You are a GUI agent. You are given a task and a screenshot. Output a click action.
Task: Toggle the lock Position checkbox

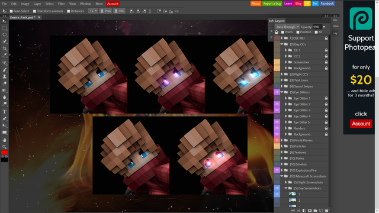point(298,32)
